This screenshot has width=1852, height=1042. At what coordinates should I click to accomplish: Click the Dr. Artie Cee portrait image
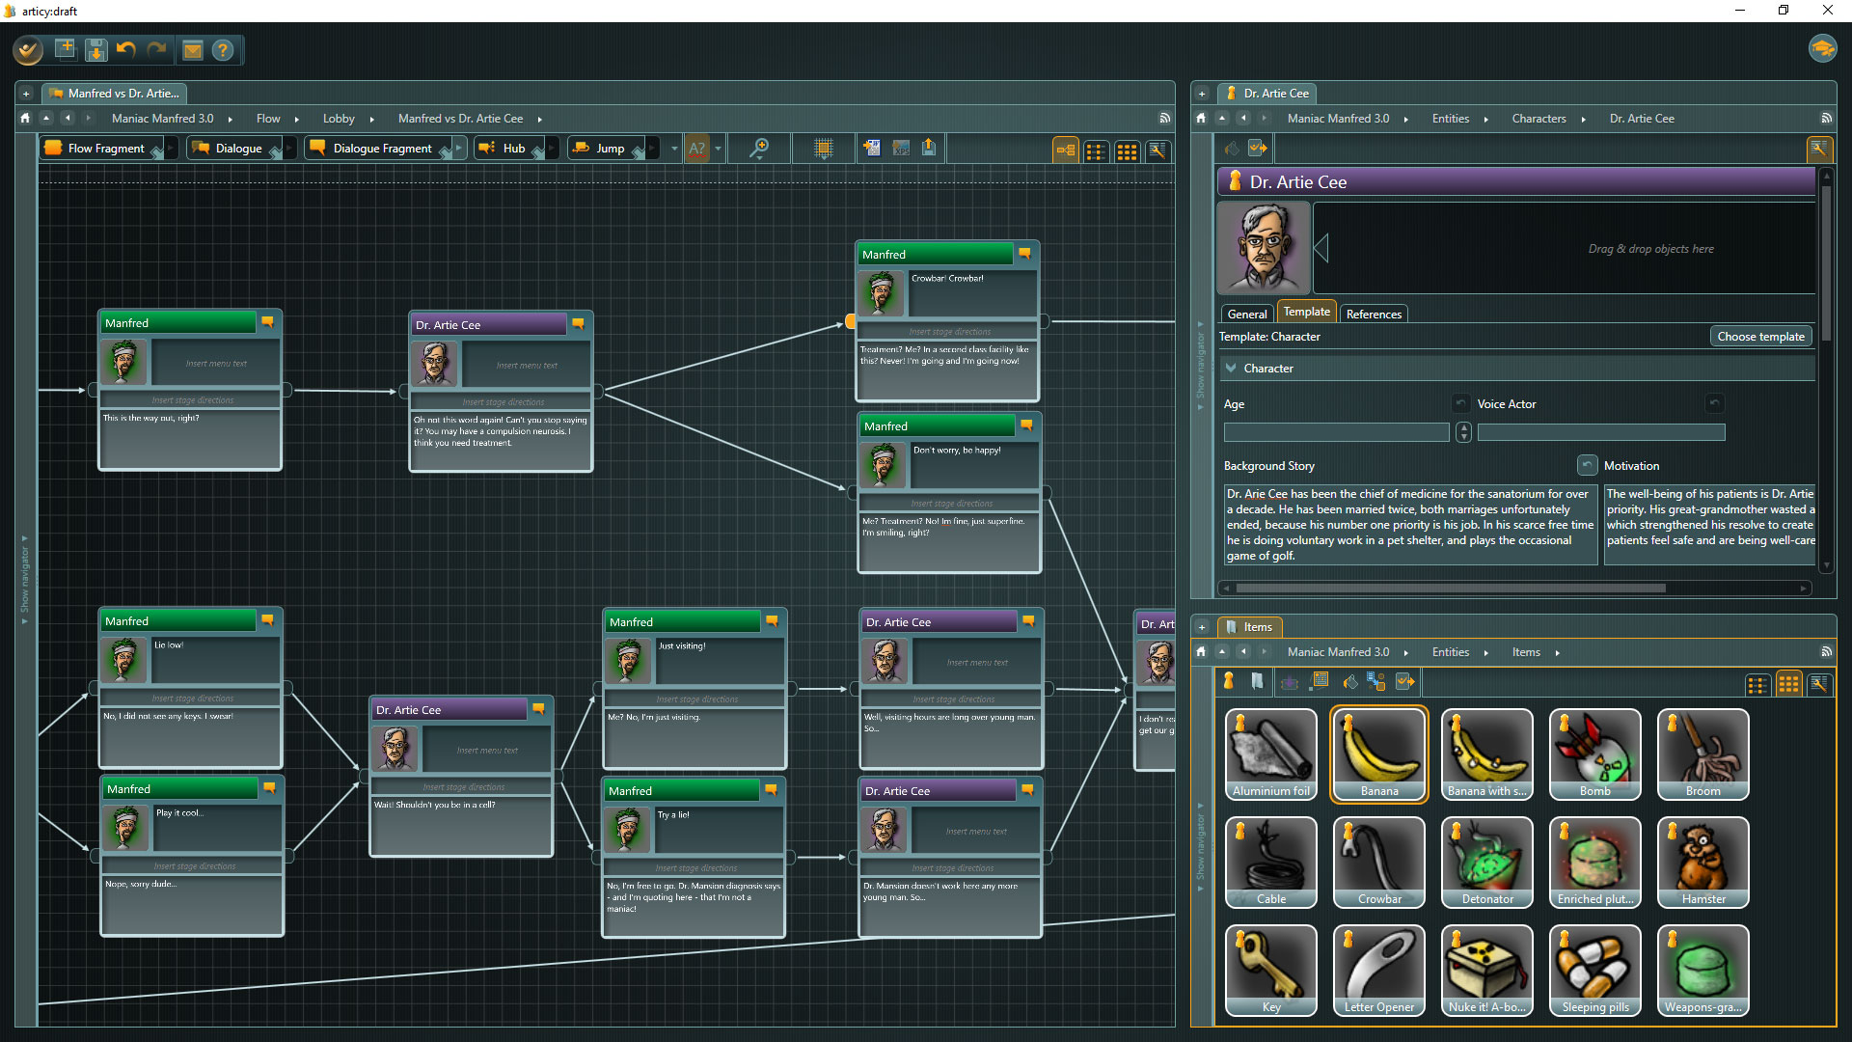tap(1264, 248)
